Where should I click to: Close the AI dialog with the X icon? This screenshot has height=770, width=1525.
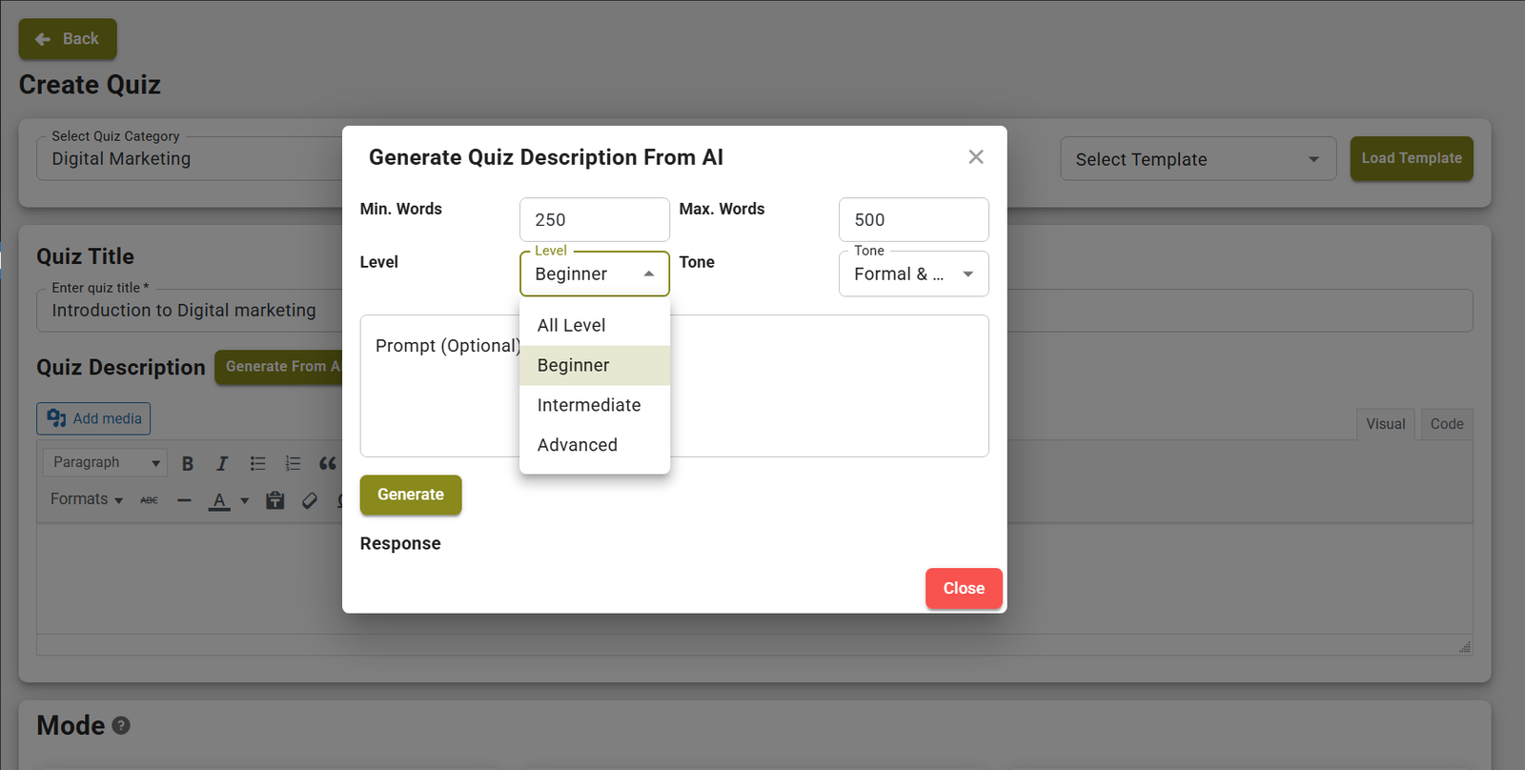tap(975, 157)
